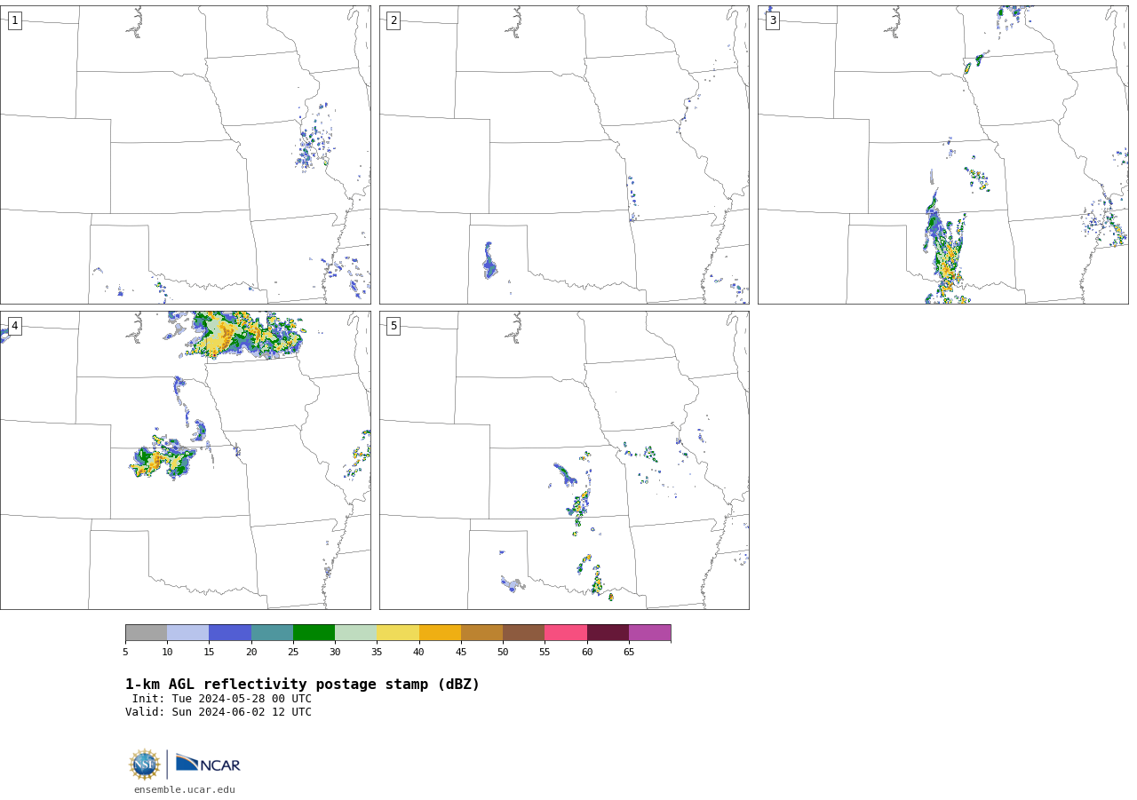Click the teal 20-25 dBZ swatch

pos(272,632)
